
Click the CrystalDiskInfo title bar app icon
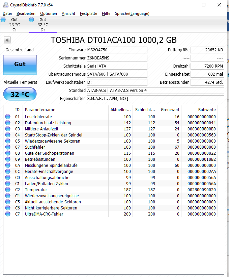click(x=6, y=5)
